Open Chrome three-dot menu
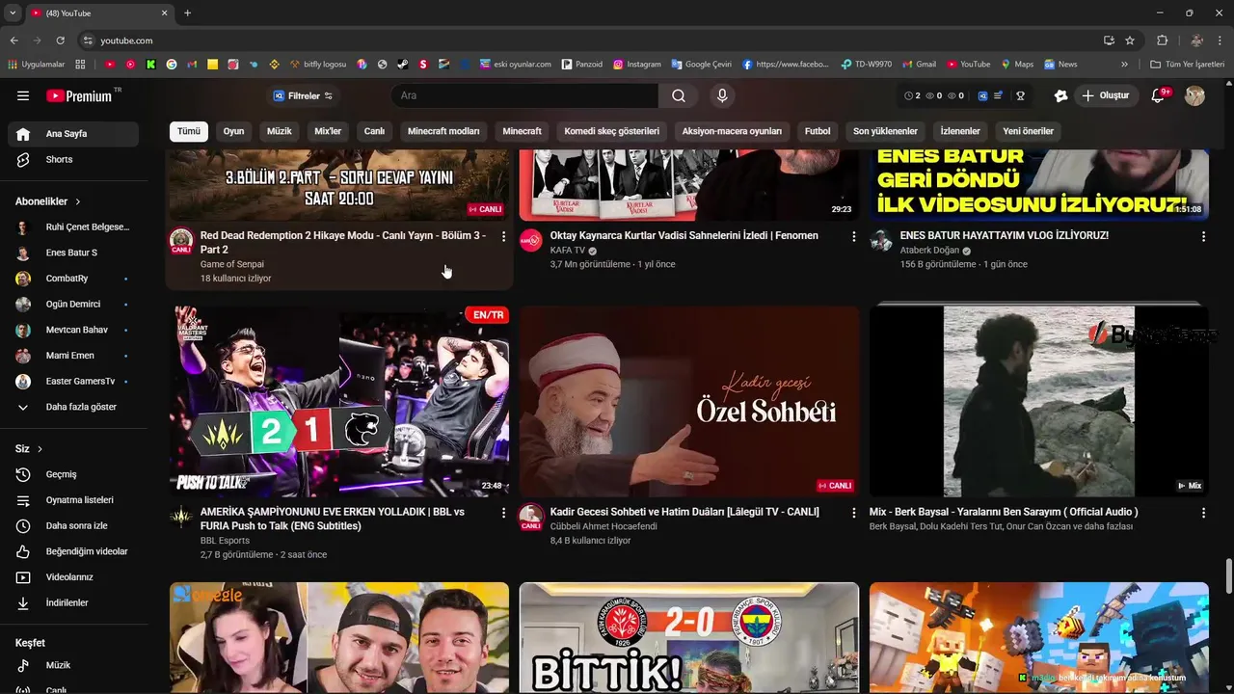The width and height of the screenshot is (1234, 694). [x=1221, y=40]
